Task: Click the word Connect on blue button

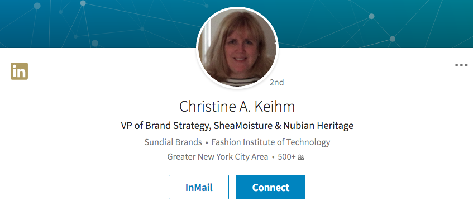Action: coord(271,188)
